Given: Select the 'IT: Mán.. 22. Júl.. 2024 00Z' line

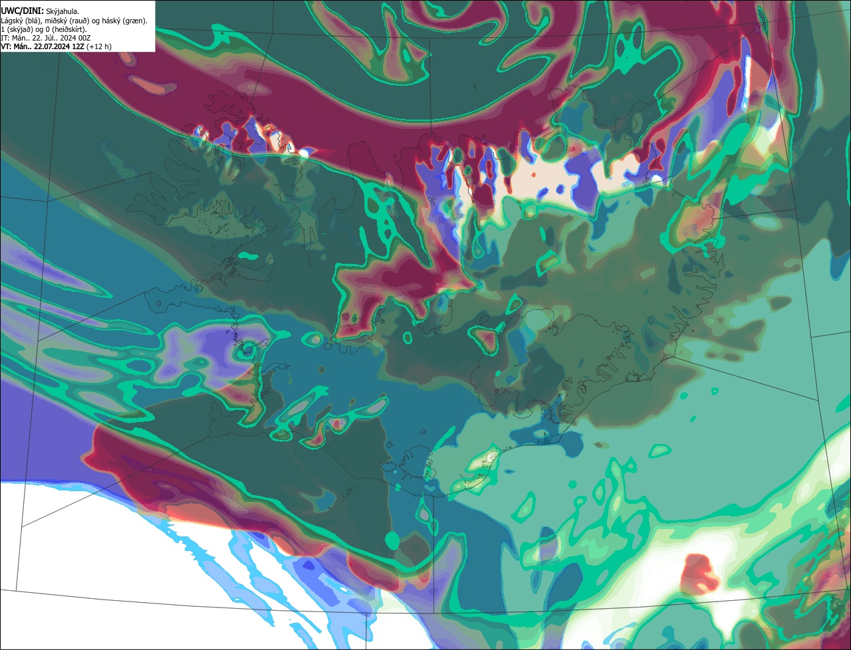Looking at the screenshot, I should tap(46, 38).
